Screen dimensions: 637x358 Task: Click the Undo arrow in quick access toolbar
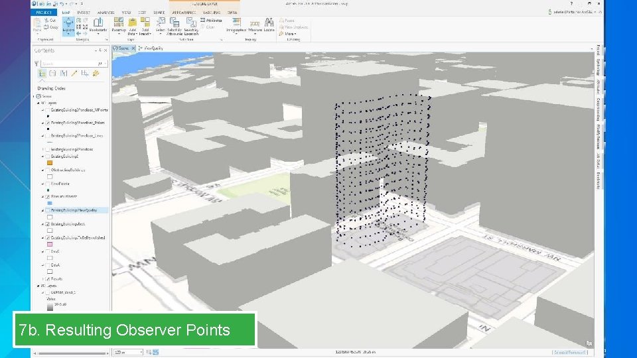click(62, 4)
